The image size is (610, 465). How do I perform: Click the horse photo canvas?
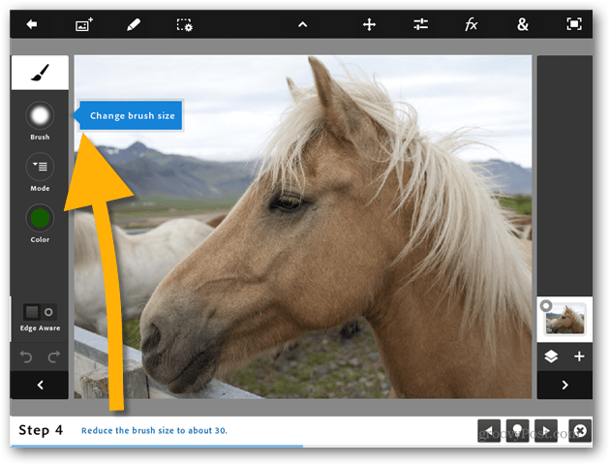(x=303, y=227)
